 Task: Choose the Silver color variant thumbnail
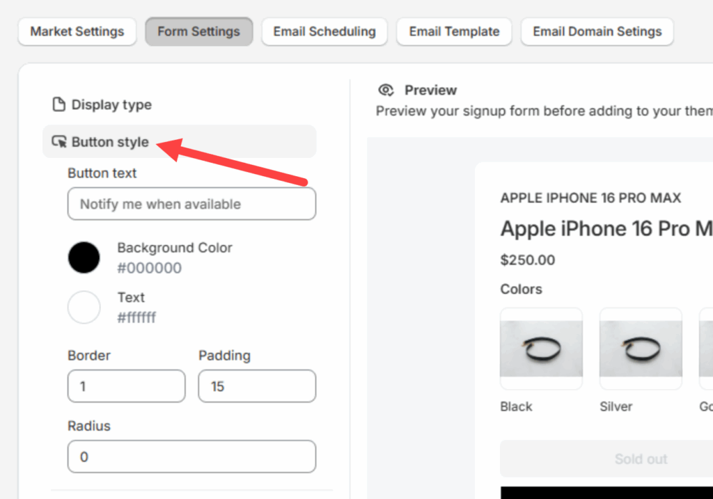[x=641, y=349]
